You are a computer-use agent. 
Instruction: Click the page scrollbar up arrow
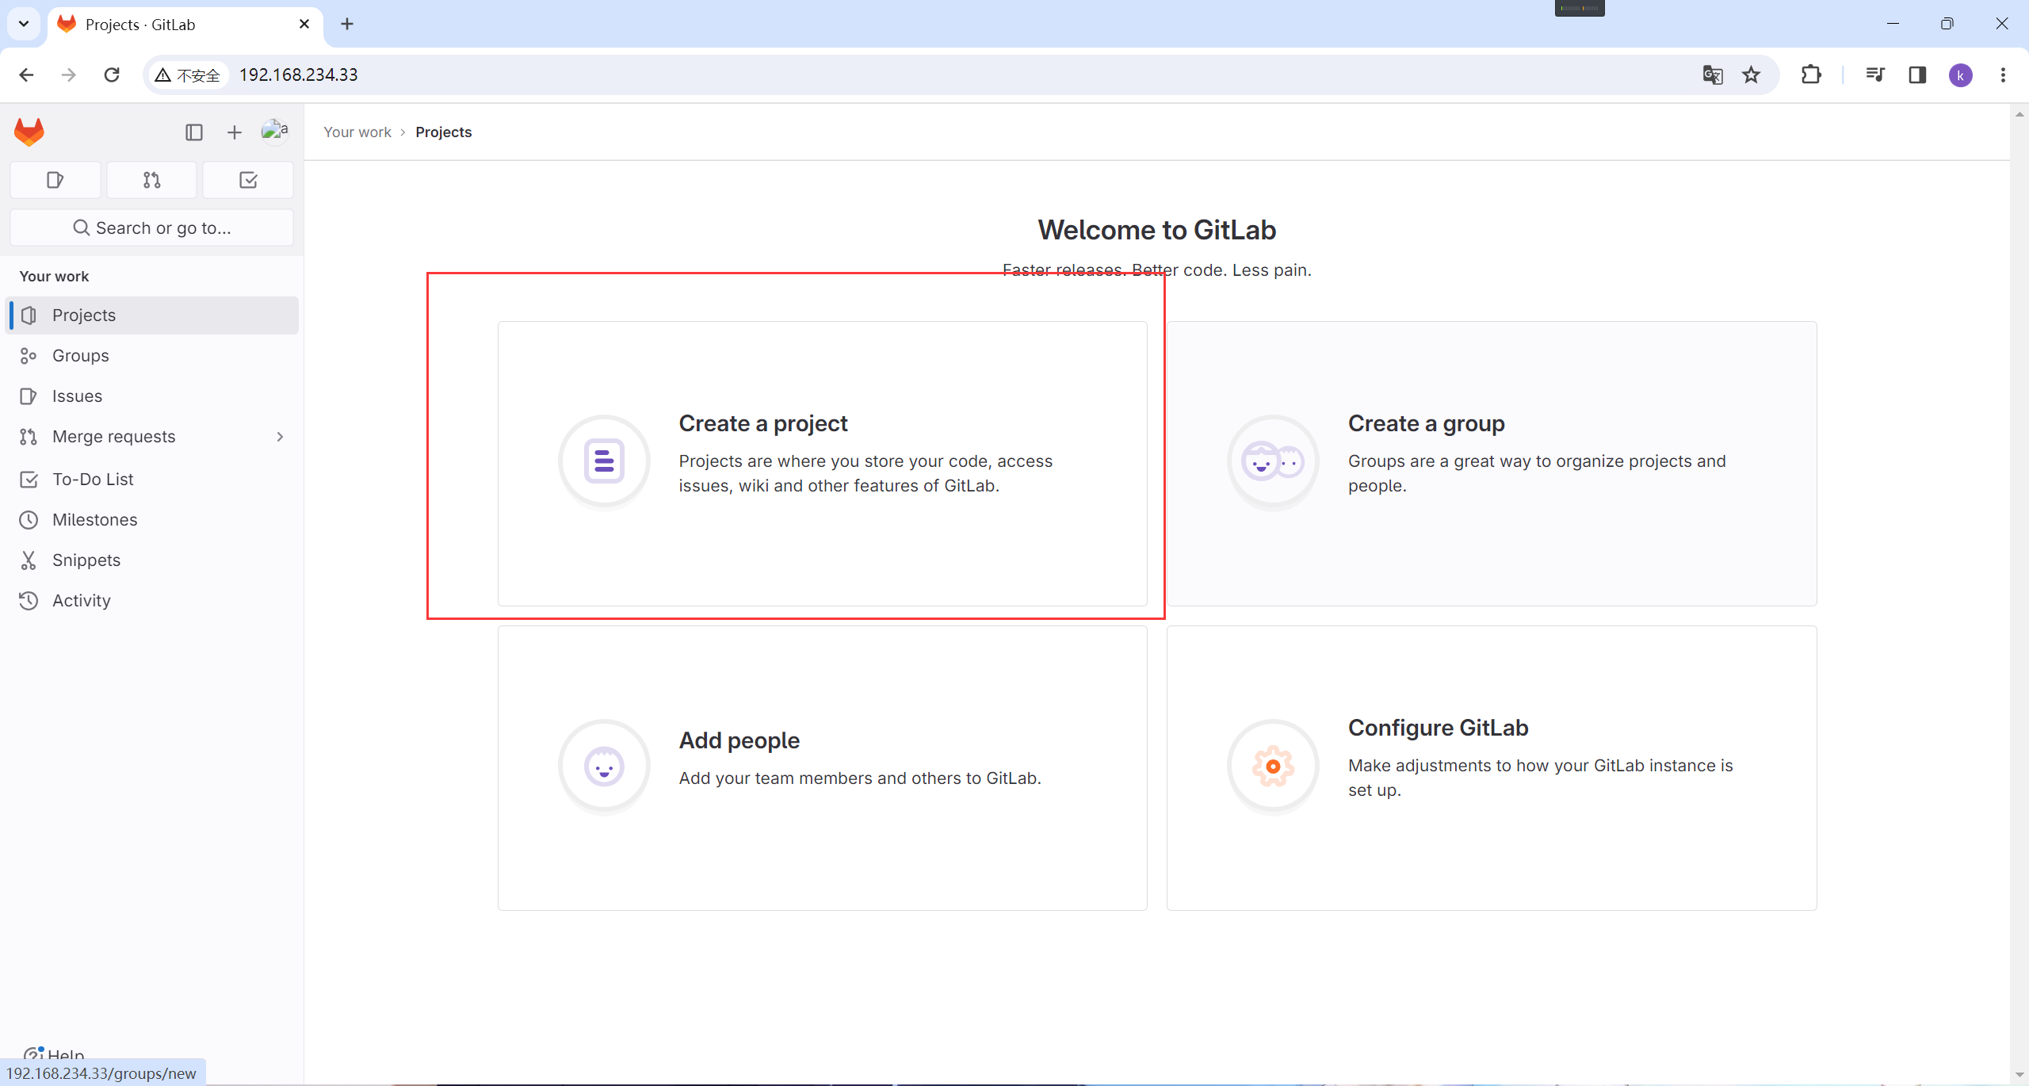click(x=2019, y=114)
